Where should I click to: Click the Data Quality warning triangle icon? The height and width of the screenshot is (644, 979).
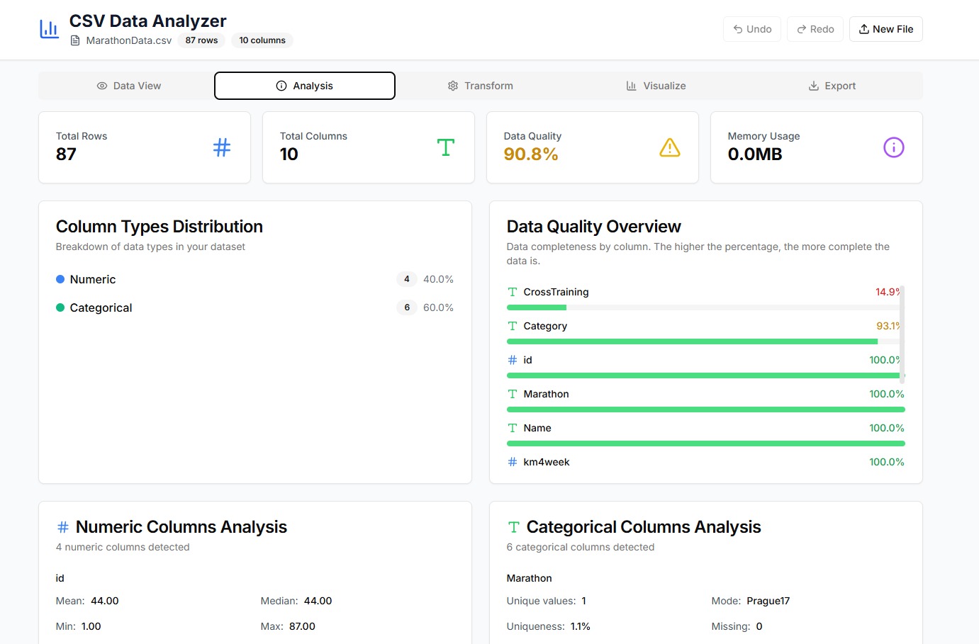pyautogui.click(x=670, y=147)
